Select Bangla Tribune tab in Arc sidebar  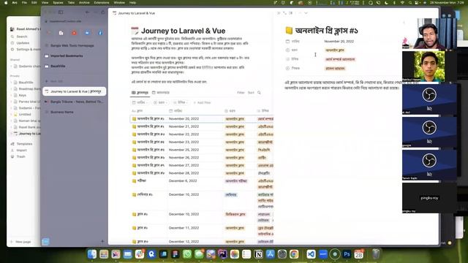[75, 102]
